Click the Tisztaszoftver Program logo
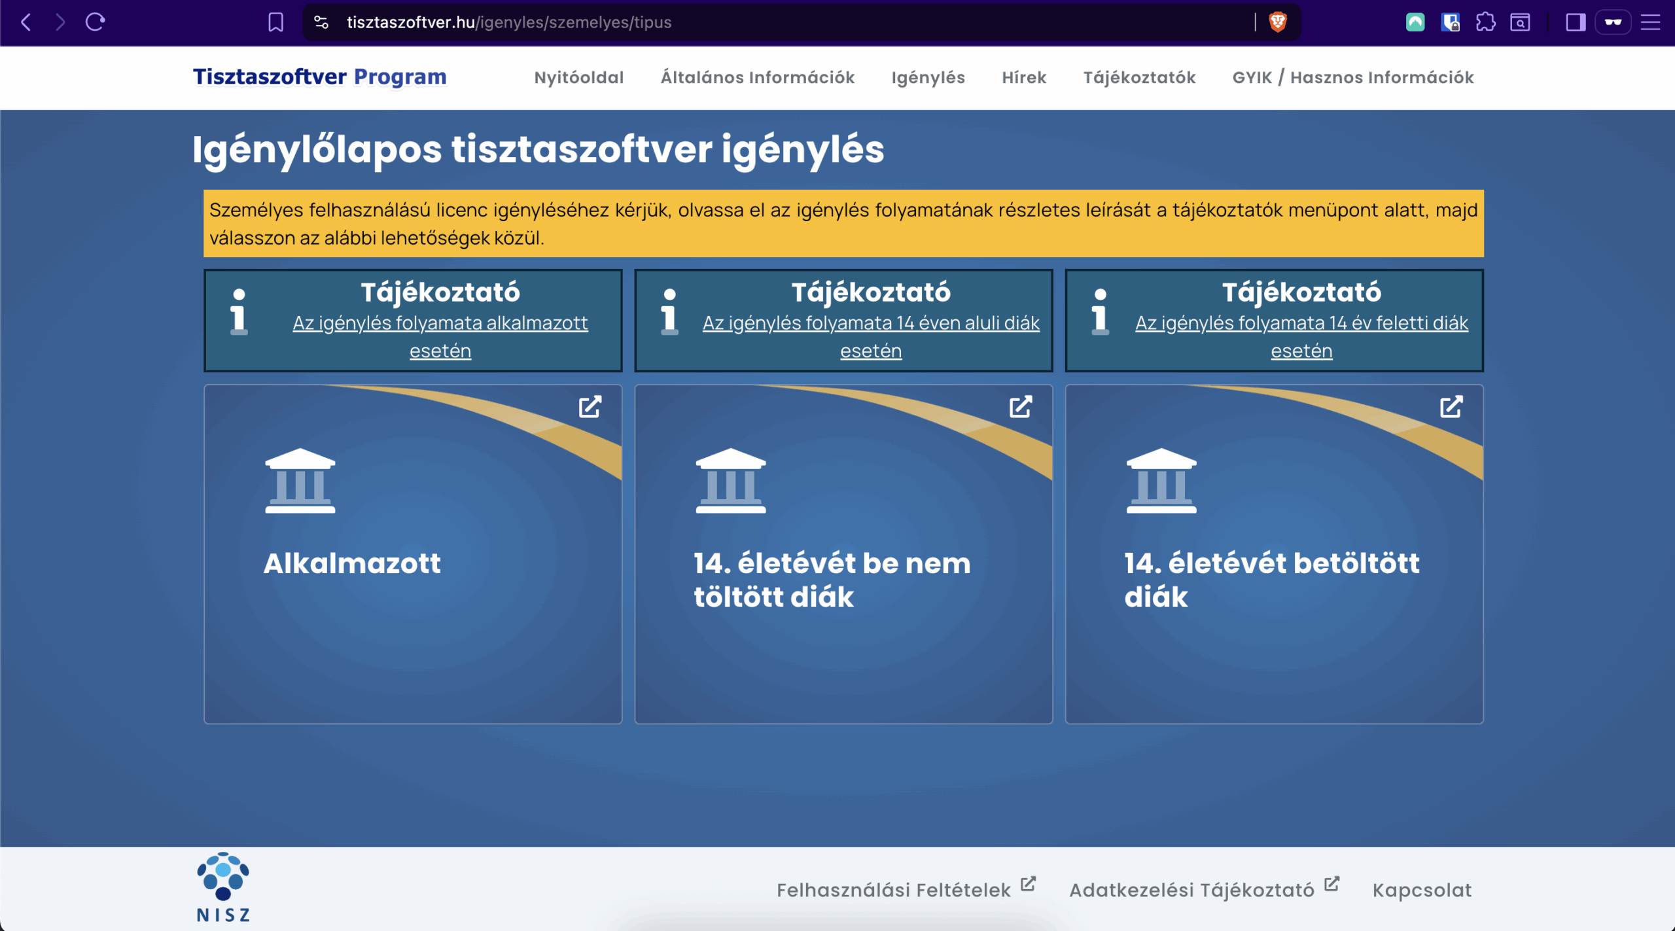Image resolution: width=1675 pixels, height=931 pixels. pos(319,77)
